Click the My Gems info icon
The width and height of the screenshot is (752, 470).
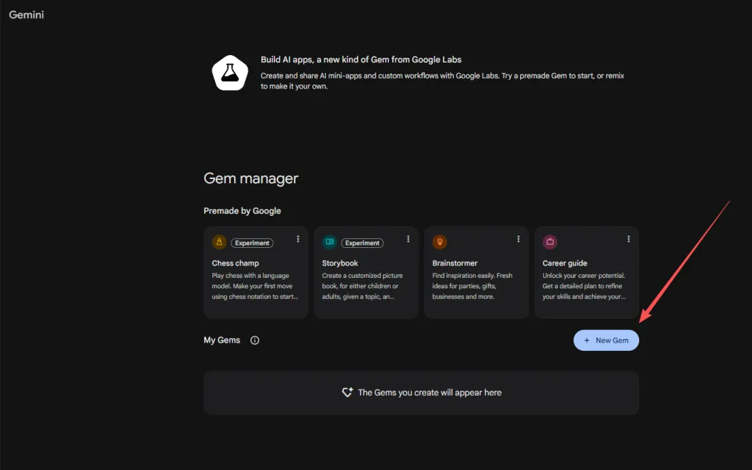tap(255, 340)
